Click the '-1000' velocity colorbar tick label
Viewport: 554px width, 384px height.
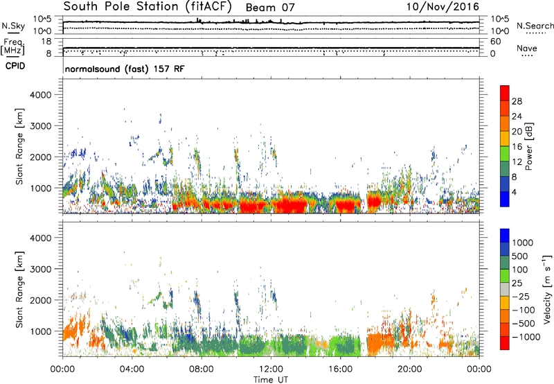pyautogui.click(x=526, y=337)
